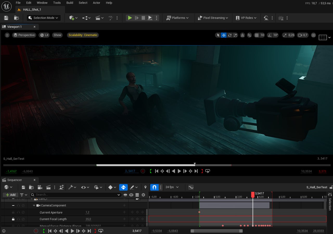Screen dimensions: 333x234
Task: Save the current level with the main toolbar floppy icon
Action: click(6, 18)
